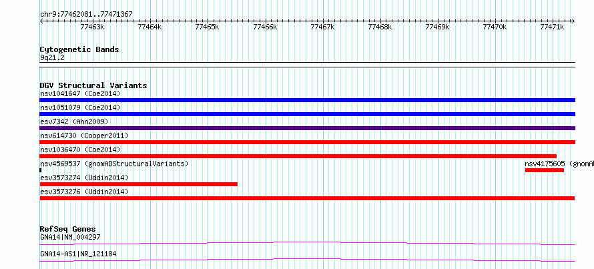
Task: Select the nsv1036470 (Coe2014) label
Action: pos(80,150)
